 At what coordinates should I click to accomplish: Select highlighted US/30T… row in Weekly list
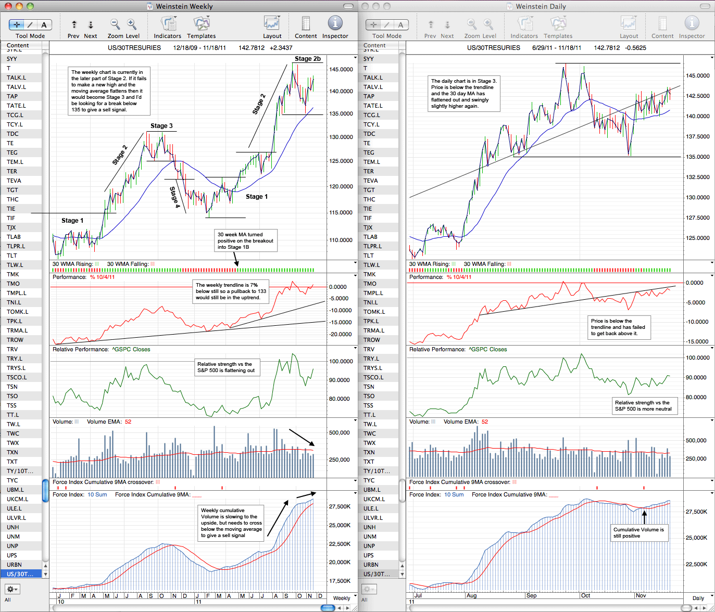[21, 574]
